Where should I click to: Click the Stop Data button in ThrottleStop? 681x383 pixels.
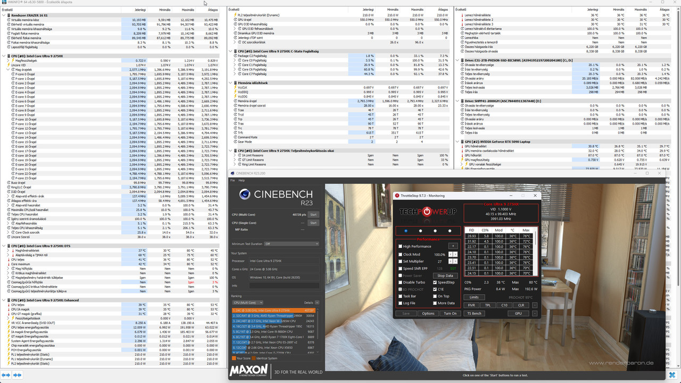[445, 276]
